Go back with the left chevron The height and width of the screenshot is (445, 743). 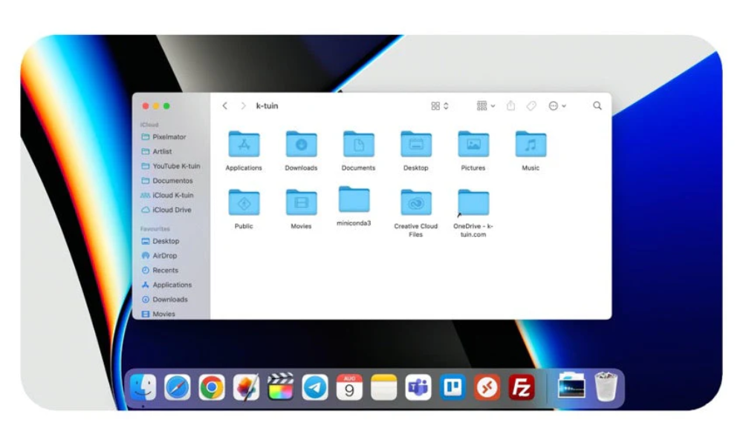pyautogui.click(x=225, y=106)
